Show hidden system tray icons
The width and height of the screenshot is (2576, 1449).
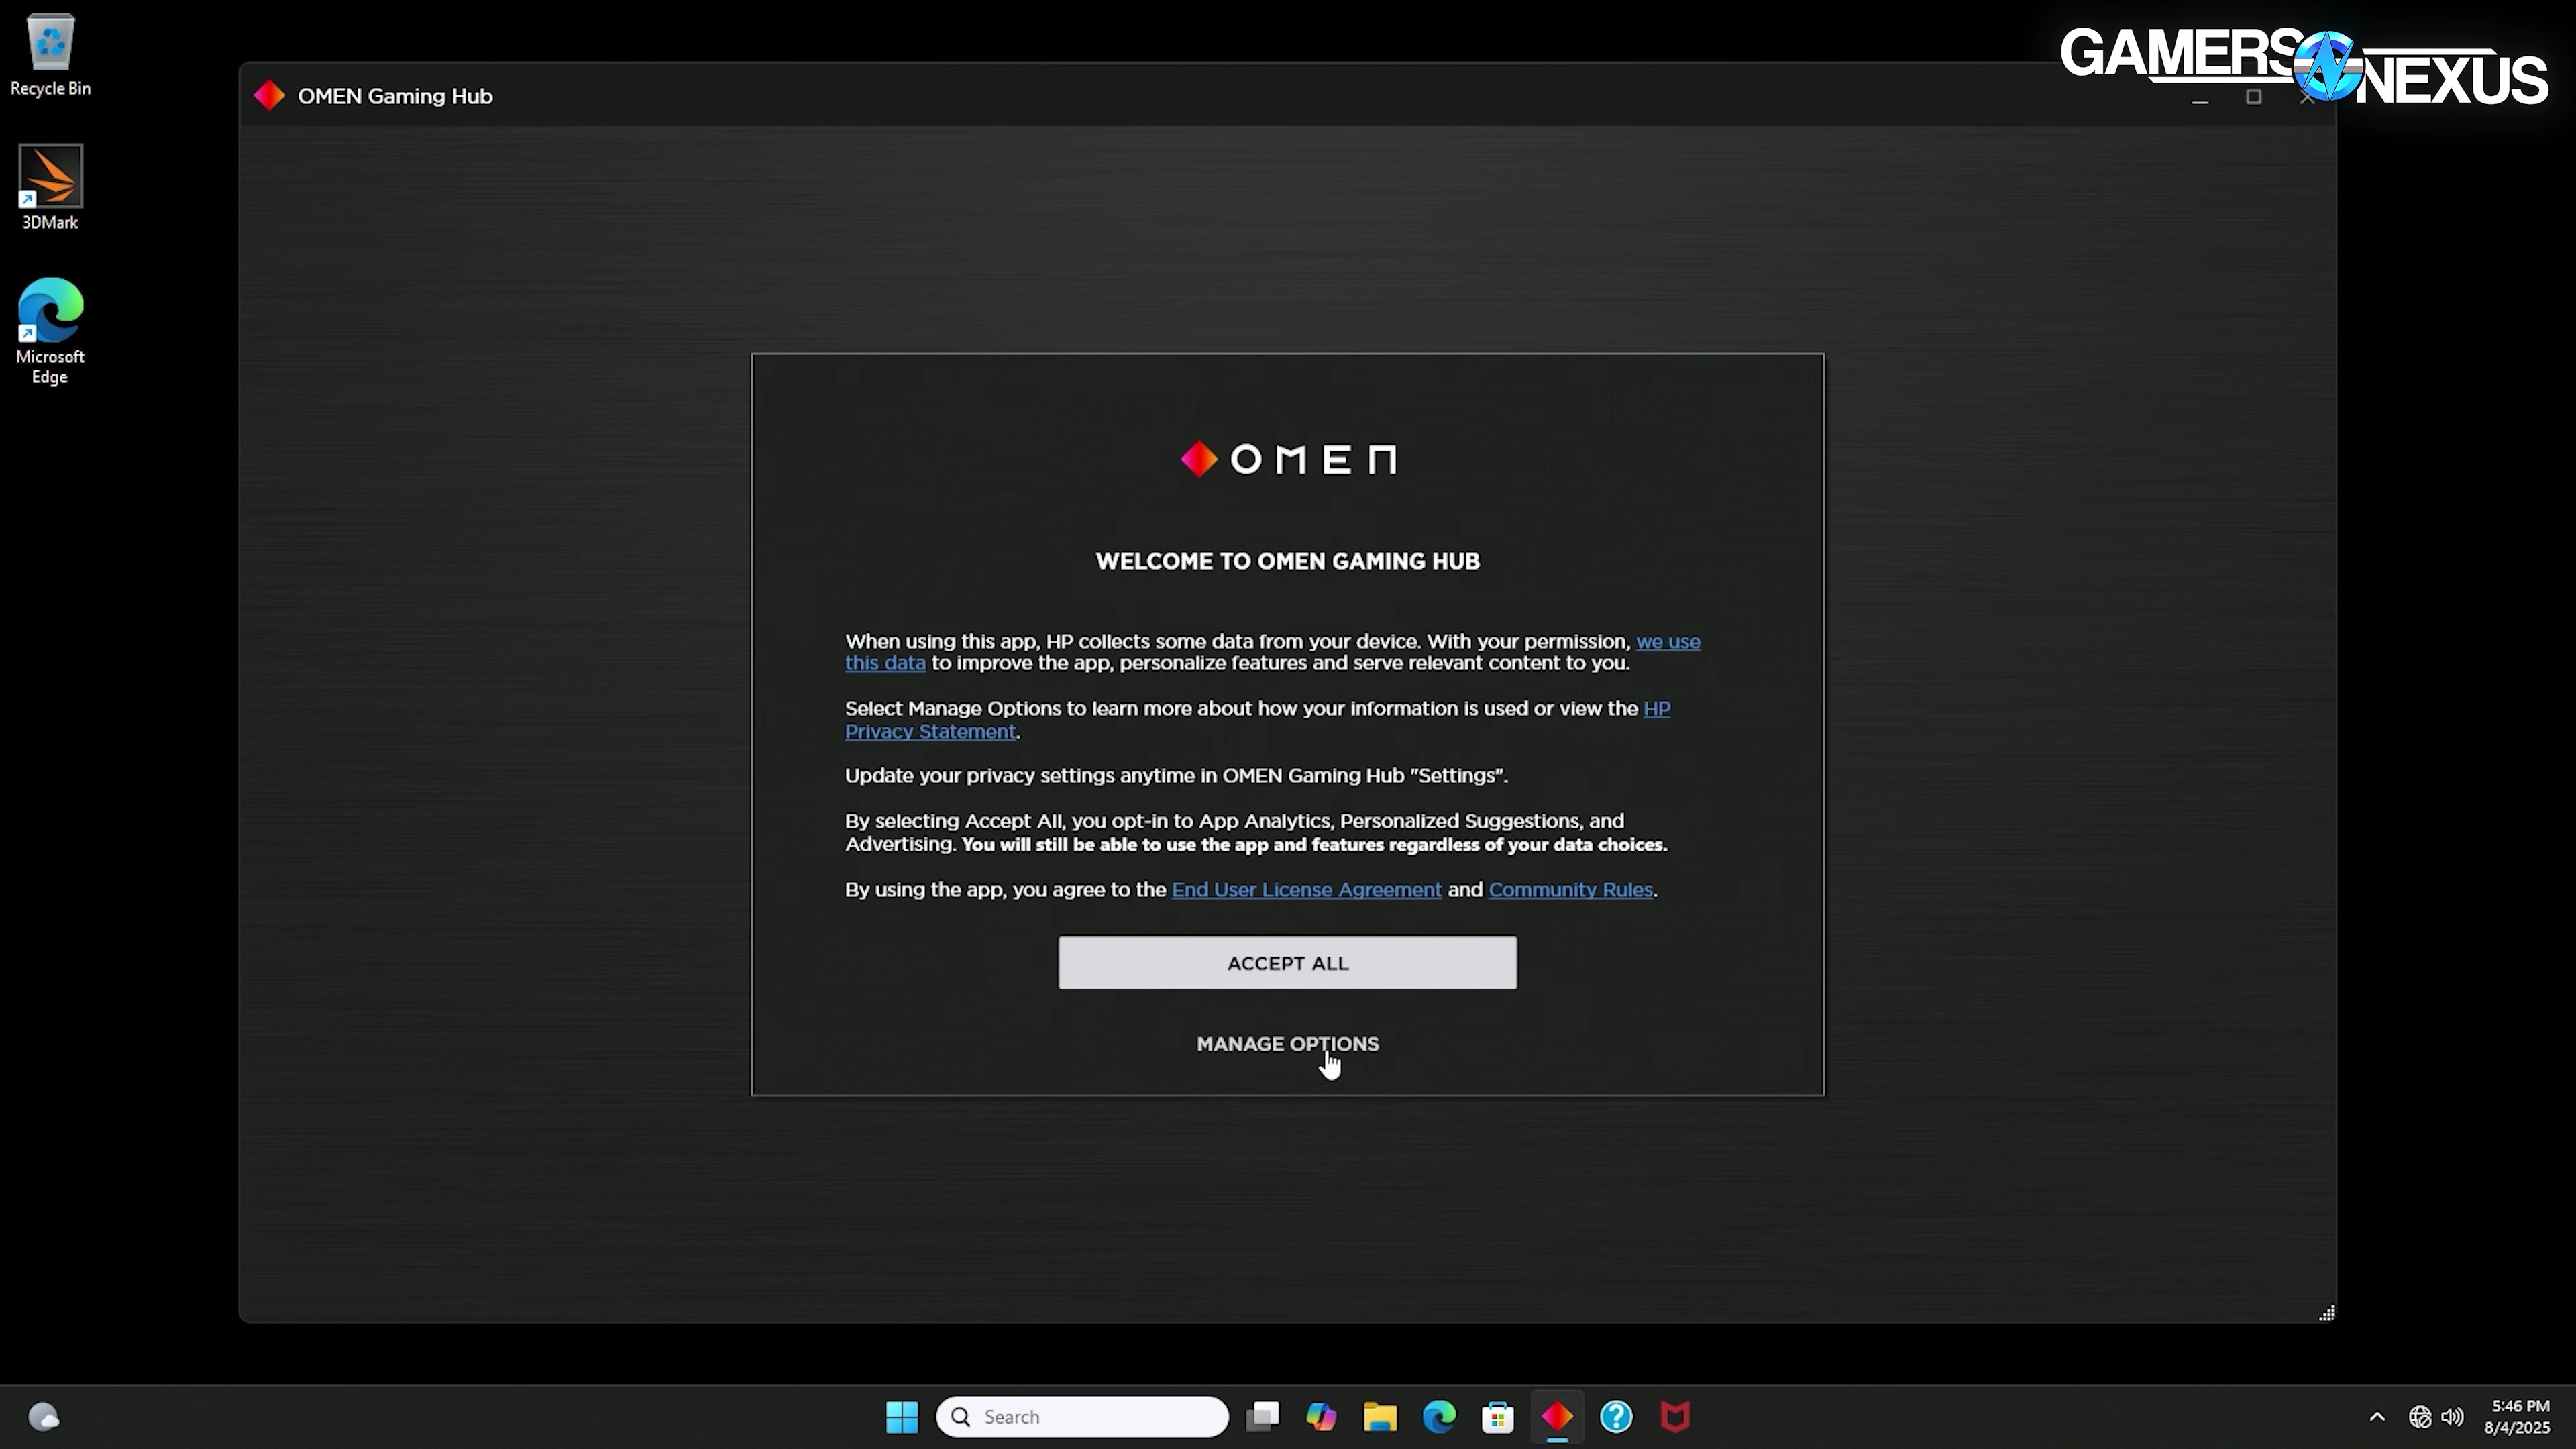click(x=2377, y=1417)
